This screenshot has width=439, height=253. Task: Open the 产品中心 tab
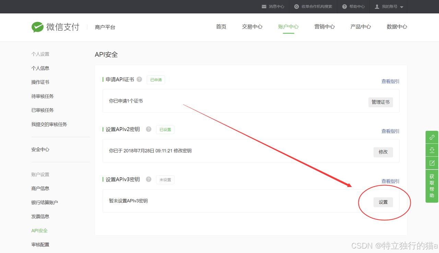coord(361,27)
